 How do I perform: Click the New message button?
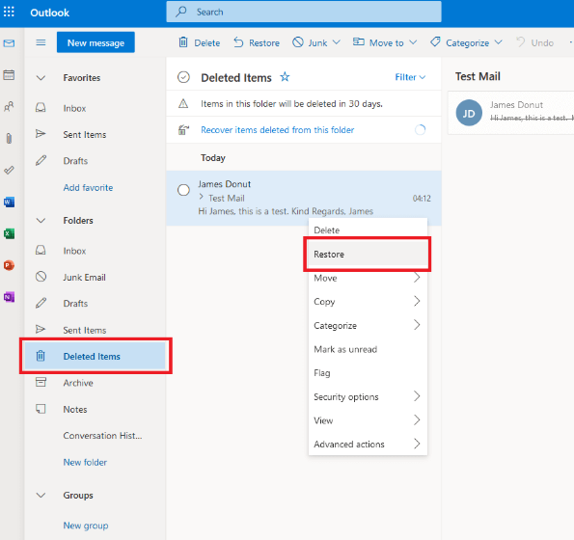(96, 42)
